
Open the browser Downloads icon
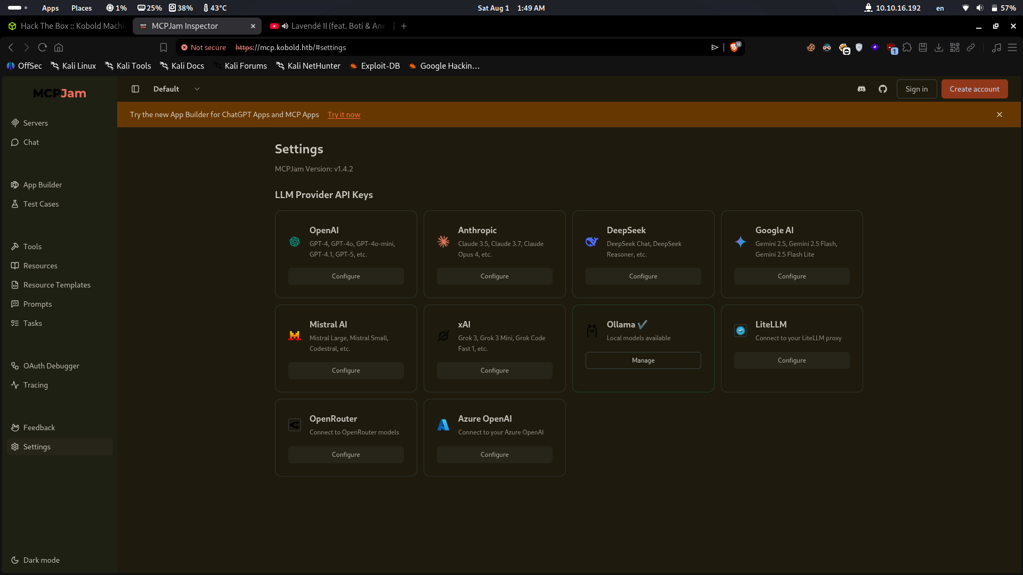(x=939, y=47)
